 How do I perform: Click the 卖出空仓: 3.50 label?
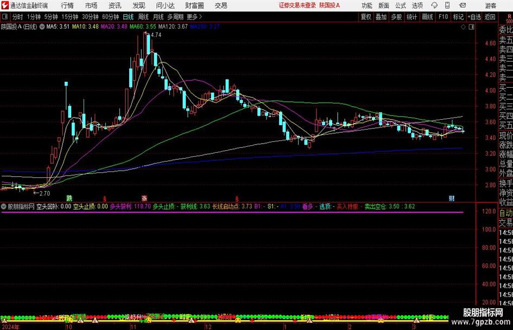click(x=382, y=206)
